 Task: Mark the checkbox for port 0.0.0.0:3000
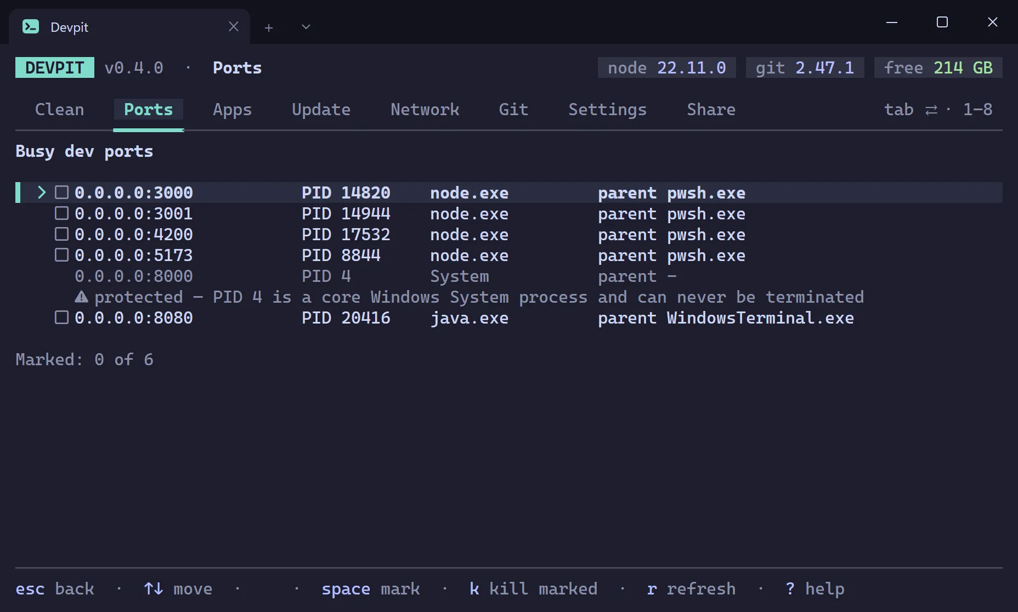tap(61, 192)
